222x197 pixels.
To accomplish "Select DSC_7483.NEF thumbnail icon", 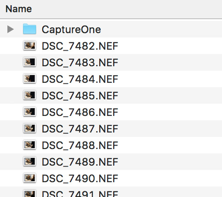I will click(x=30, y=62).
